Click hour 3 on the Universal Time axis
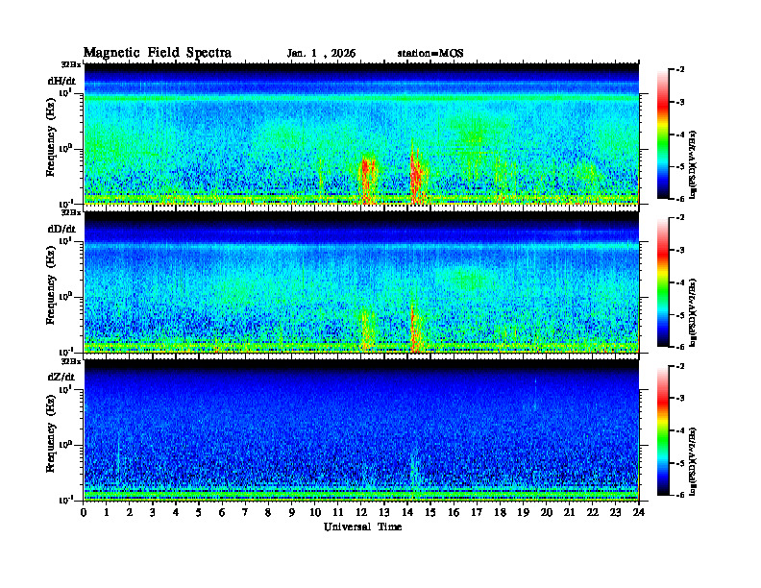 [x=154, y=513]
